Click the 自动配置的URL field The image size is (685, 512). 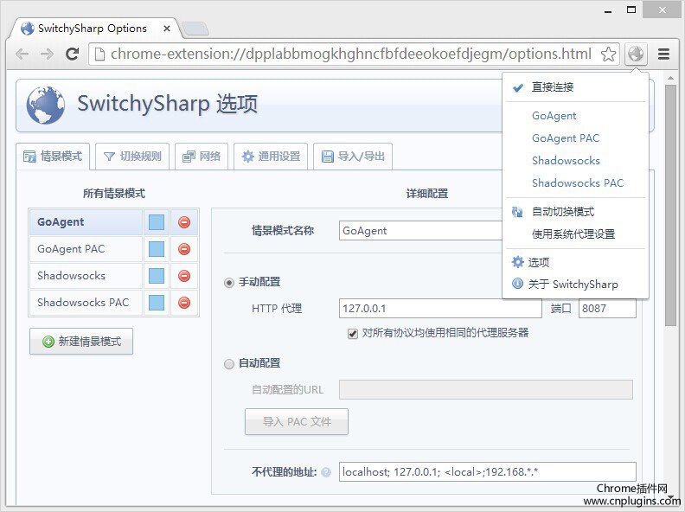[486, 390]
